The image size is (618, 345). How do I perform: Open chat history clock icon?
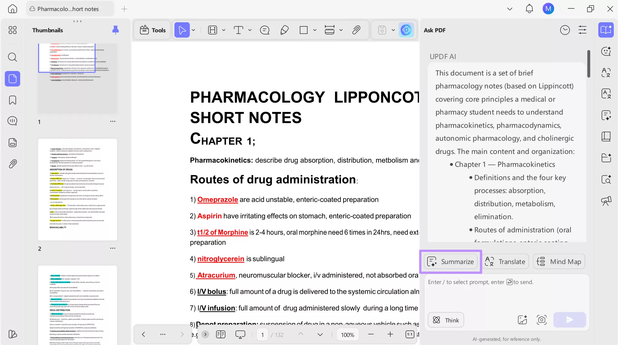tap(565, 30)
